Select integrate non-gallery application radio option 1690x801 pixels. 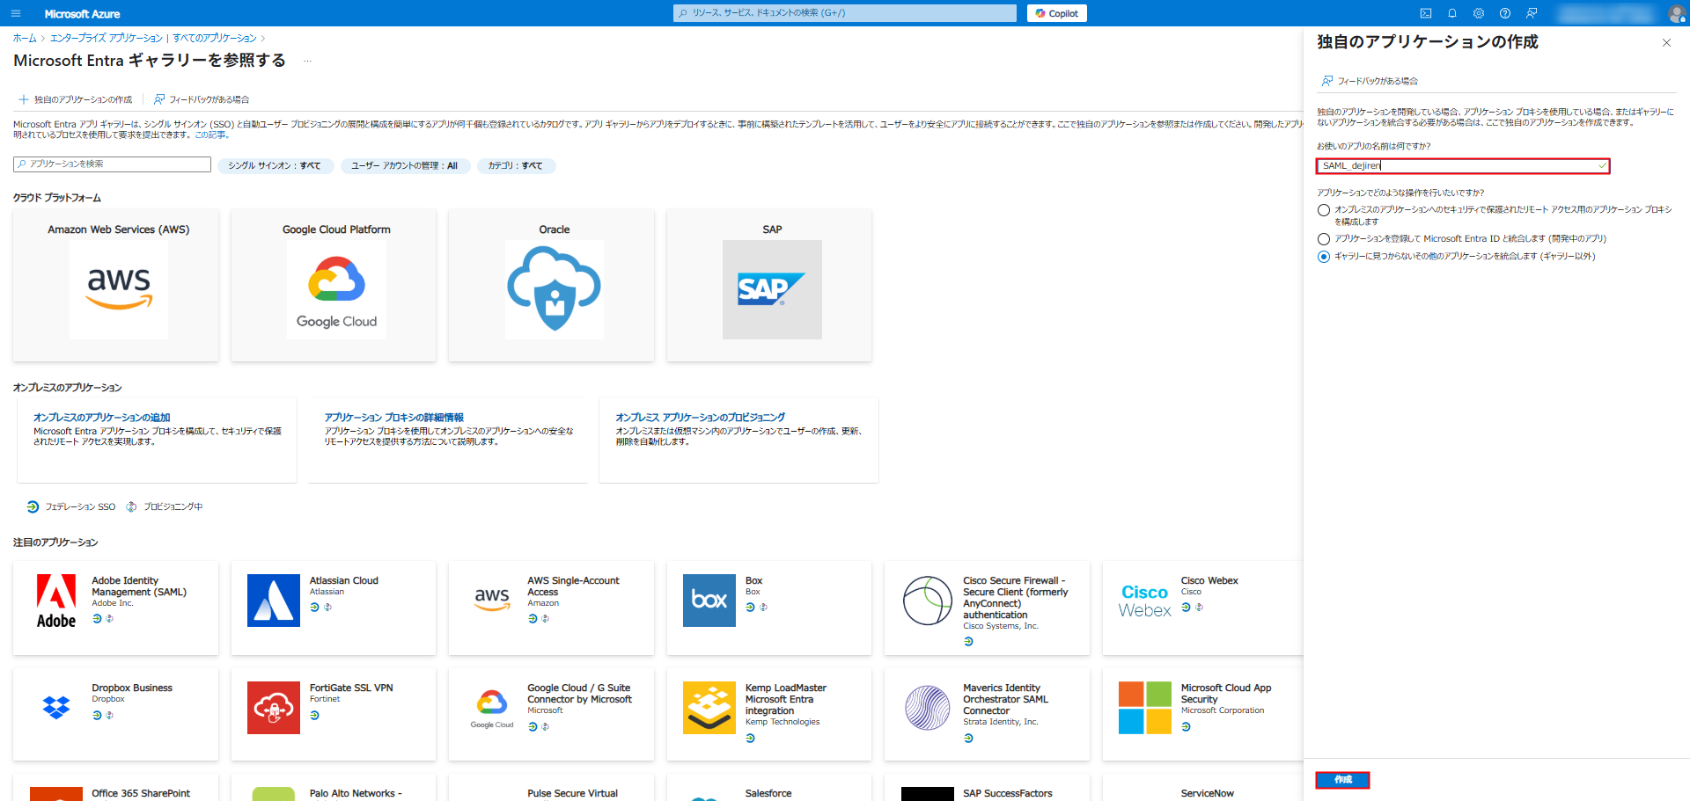[x=1324, y=257]
